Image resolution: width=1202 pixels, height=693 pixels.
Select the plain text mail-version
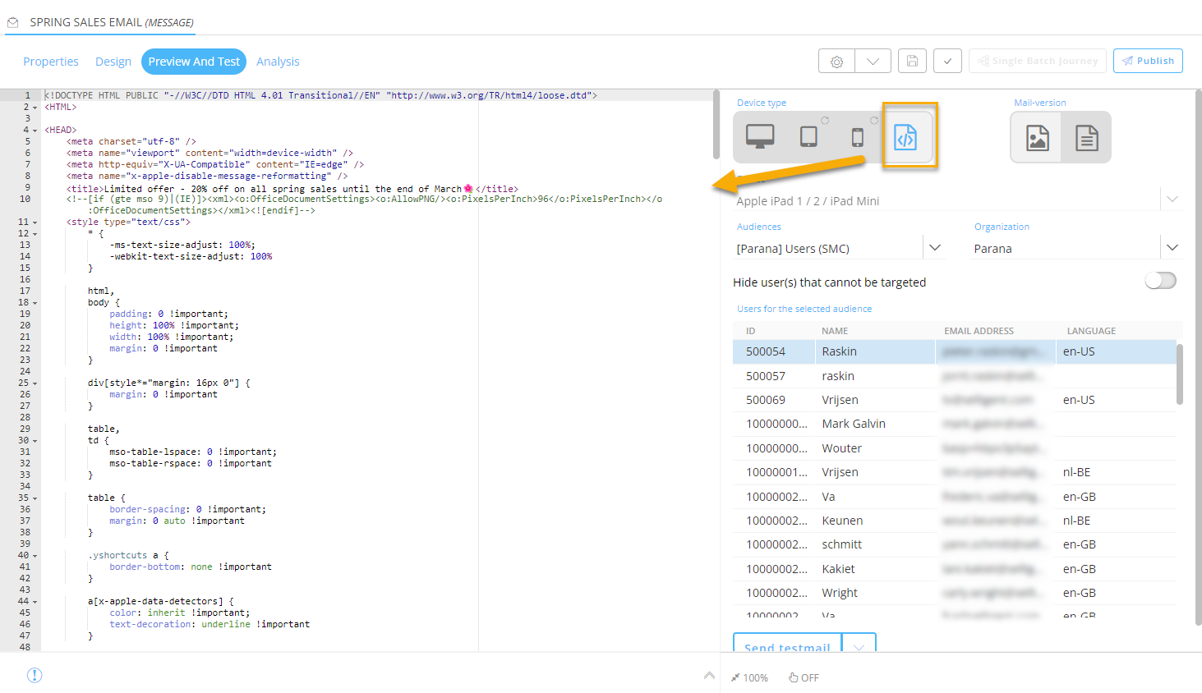1086,138
